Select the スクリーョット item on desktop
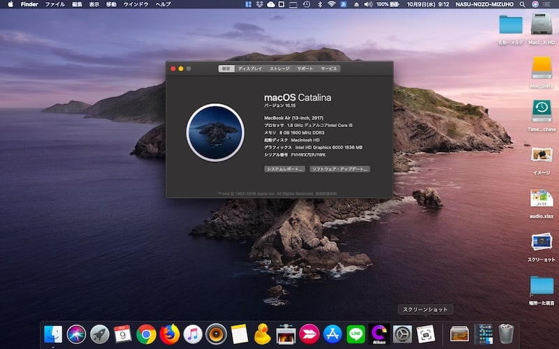 (x=541, y=242)
